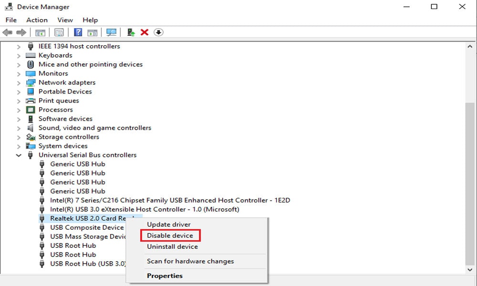
Task: Click the Software devices category icon
Action: coord(31,119)
